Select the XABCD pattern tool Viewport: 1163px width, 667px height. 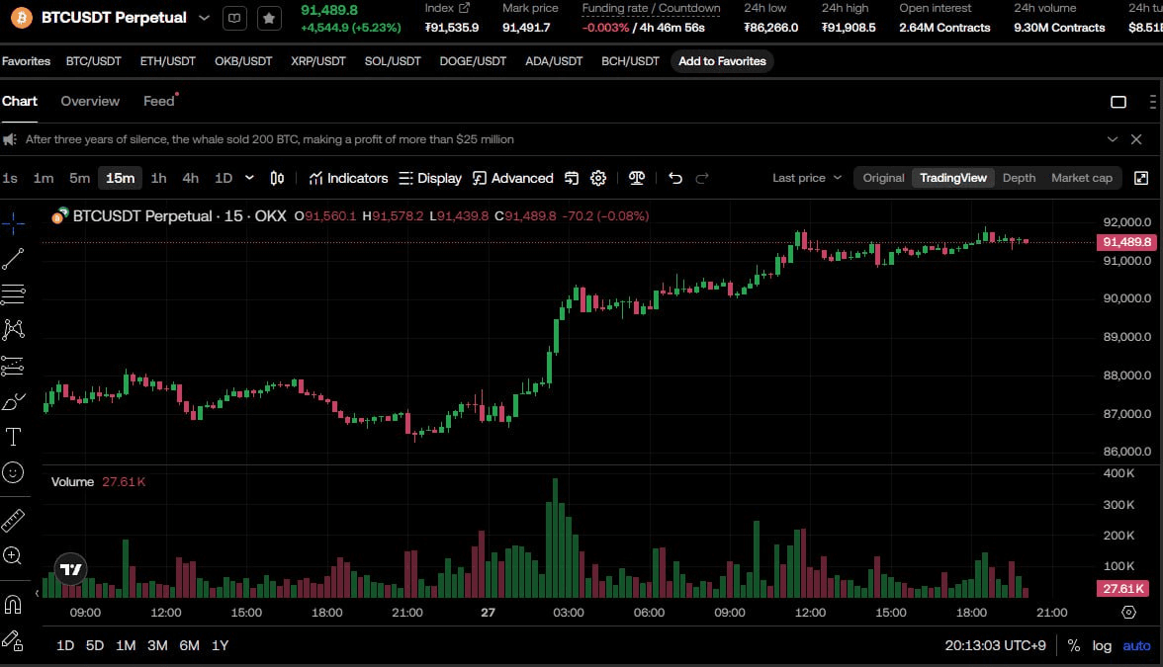point(13,329)
